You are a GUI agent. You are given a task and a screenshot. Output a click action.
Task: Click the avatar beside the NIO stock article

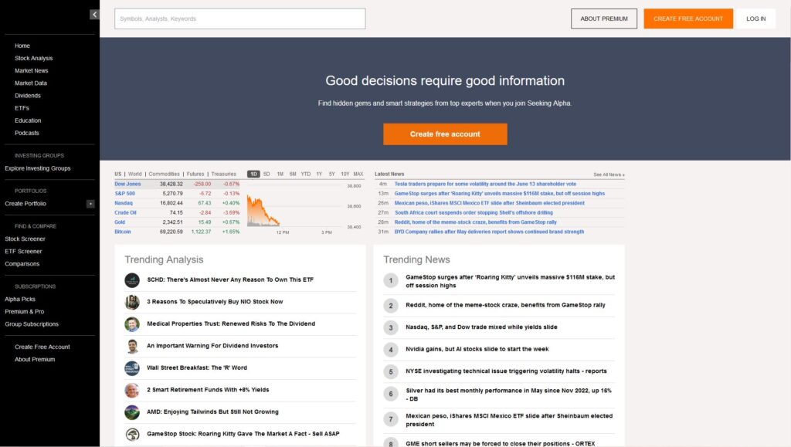tap(131, 302)
